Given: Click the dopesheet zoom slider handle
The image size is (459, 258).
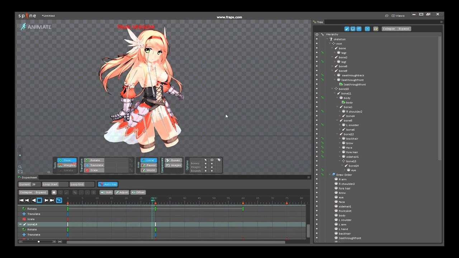Looking at the screenshot, I should (x=39, y=242).
